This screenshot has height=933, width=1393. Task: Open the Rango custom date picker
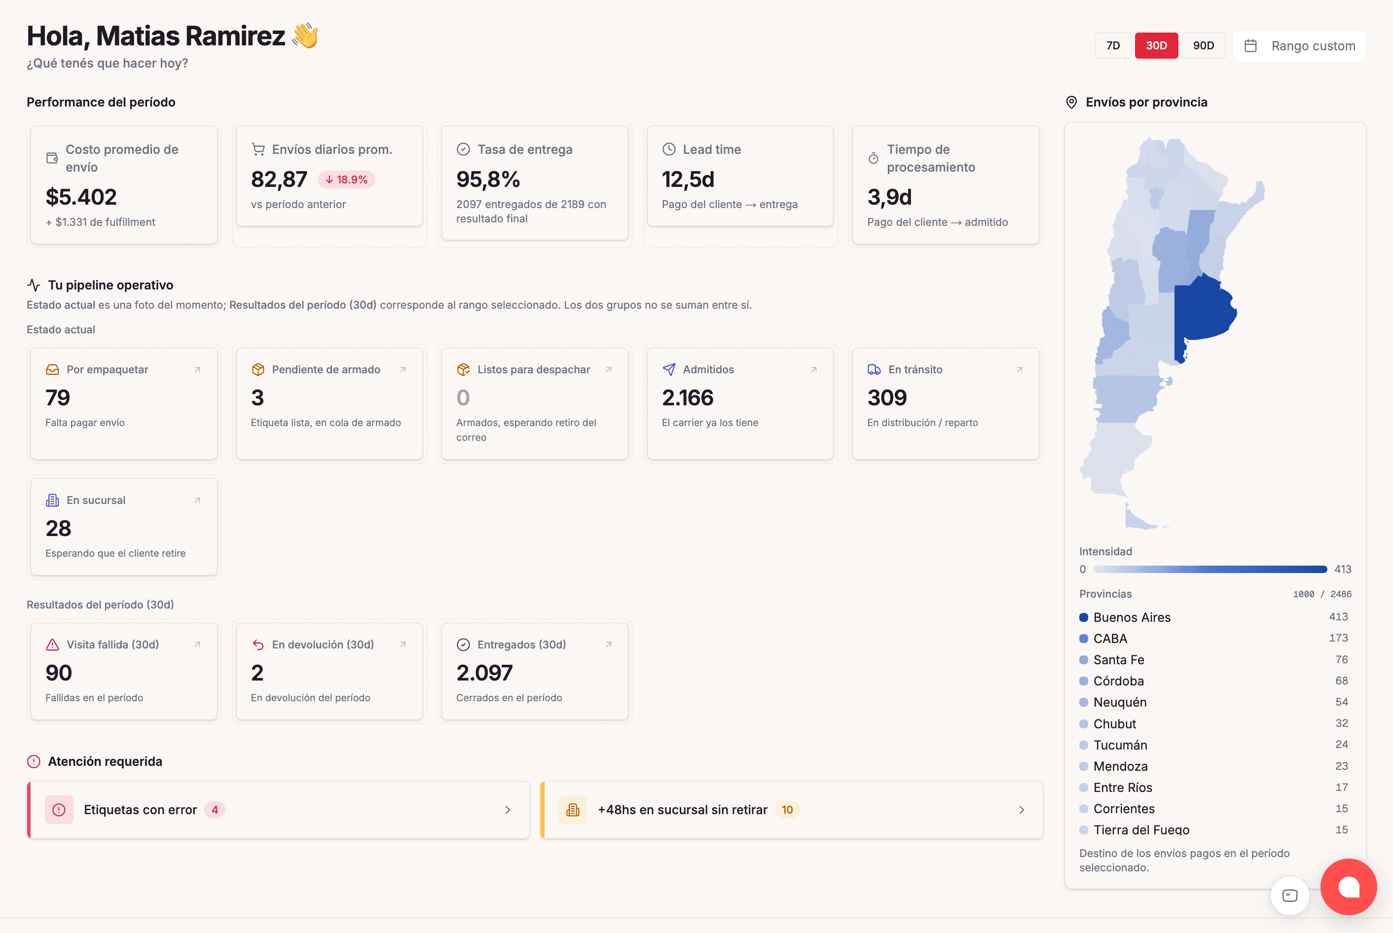coord(1299,46)
